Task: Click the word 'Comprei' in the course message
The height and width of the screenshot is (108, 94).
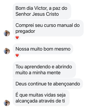Action: pos(25,25)
